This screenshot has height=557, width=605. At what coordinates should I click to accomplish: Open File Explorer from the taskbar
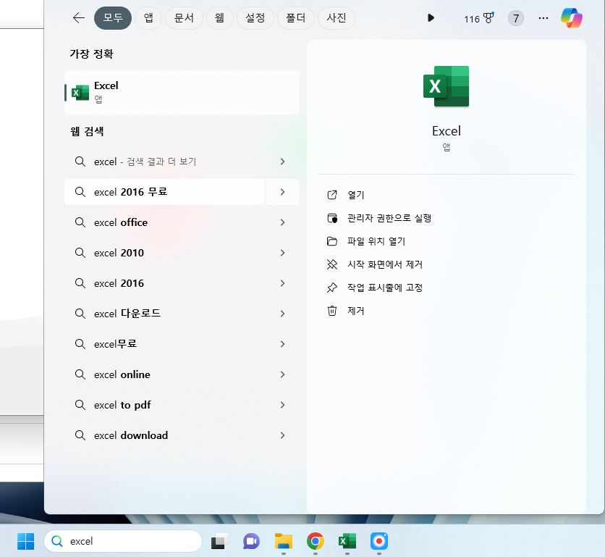[x=284, y=541]
